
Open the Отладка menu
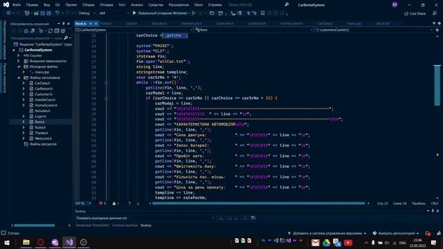(x=107, y=5)
